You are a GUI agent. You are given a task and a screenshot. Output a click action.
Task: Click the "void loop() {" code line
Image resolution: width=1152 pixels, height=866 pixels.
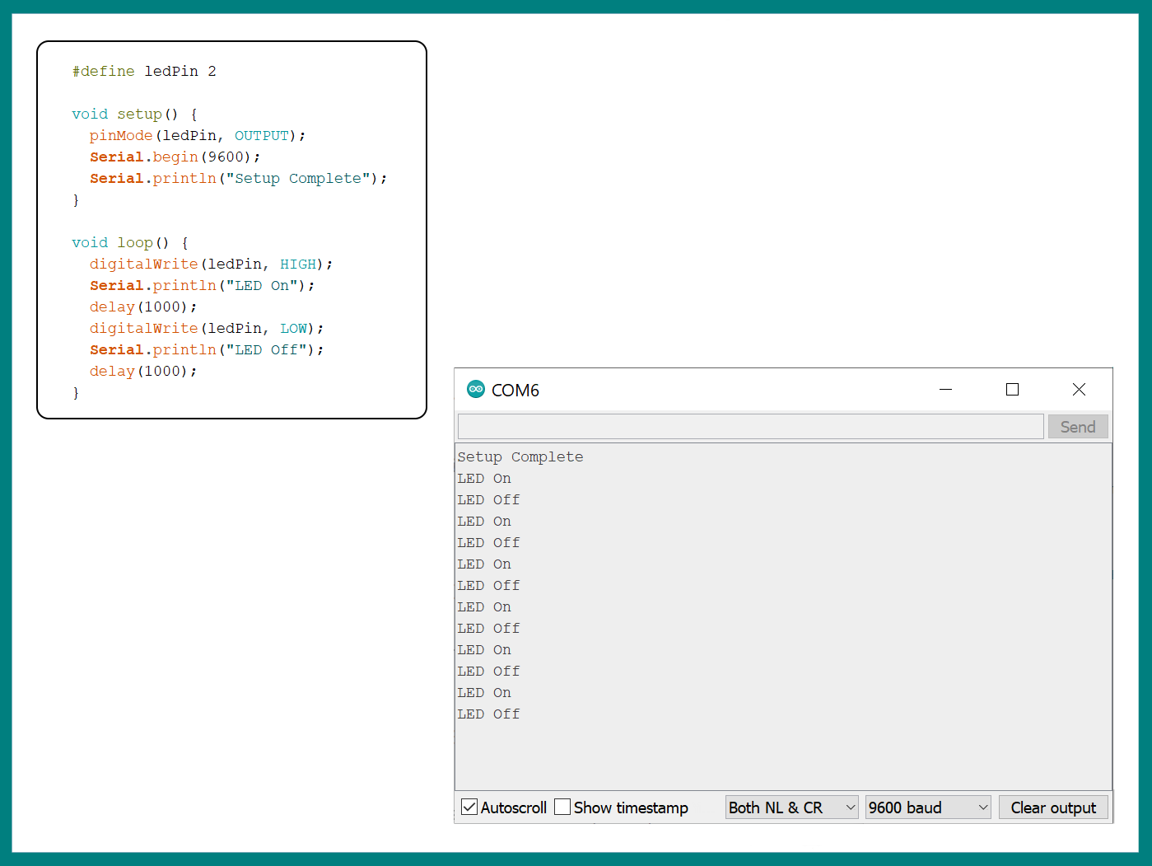(130, 243)
